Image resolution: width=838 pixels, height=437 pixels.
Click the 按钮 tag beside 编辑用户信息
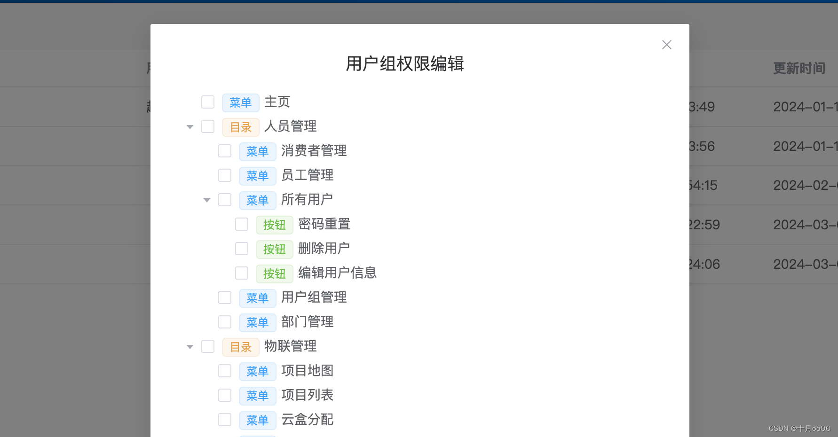click(275, 273)
